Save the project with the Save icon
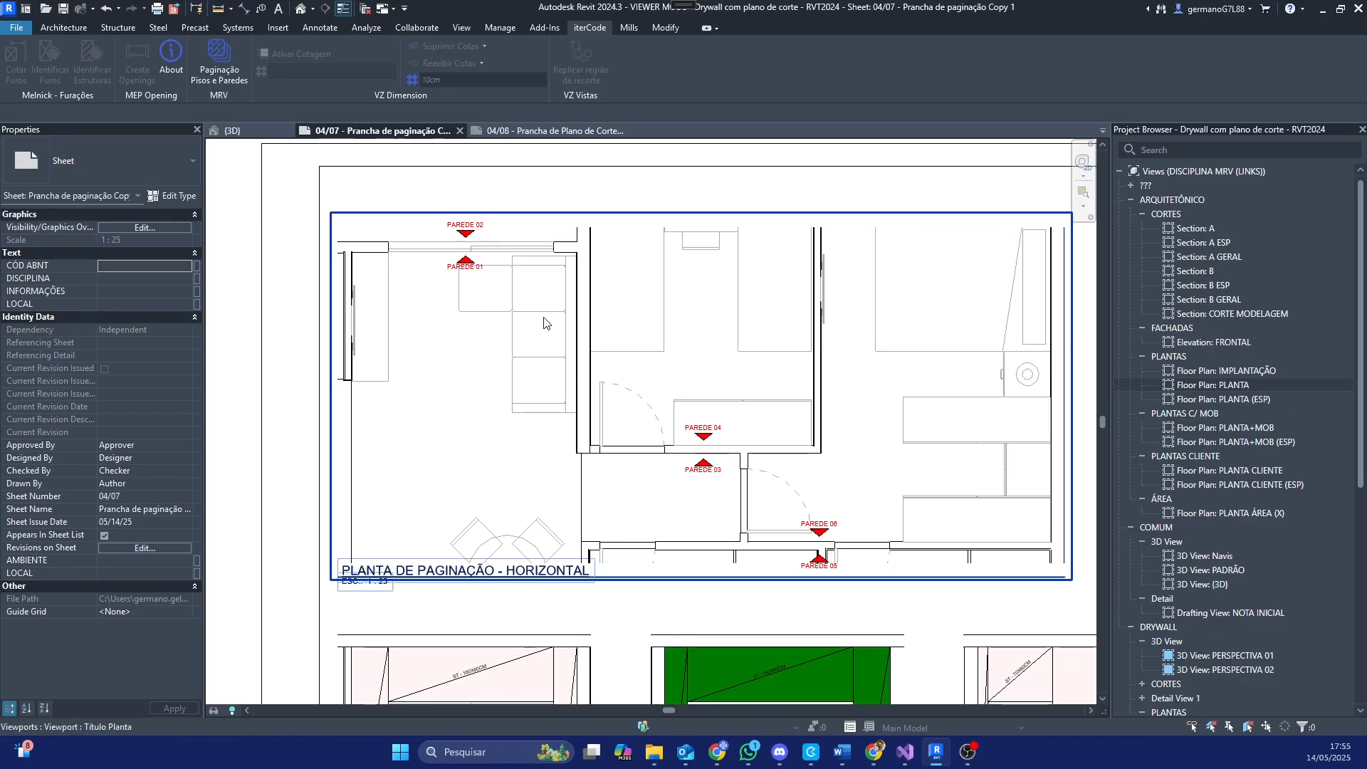Viewport: 1367px width, 769px height. tap(63, 9)
